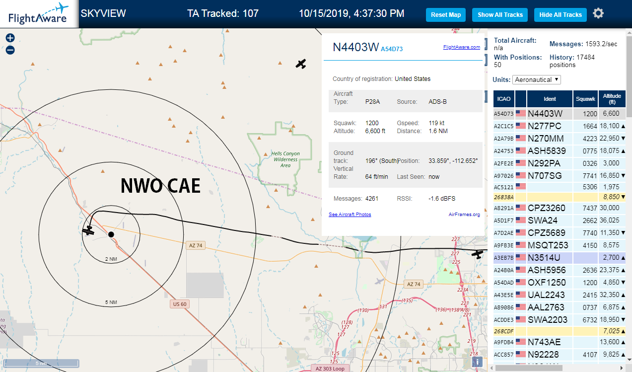
Task: Click Hide All Tracks button
Action: 561,15
